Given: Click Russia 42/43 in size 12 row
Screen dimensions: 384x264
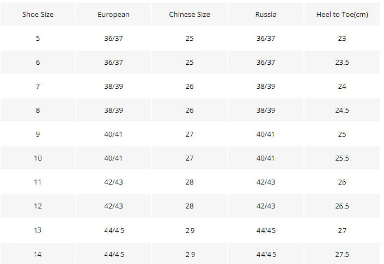Looking at the screenshot, I should (x=266, y=206).
